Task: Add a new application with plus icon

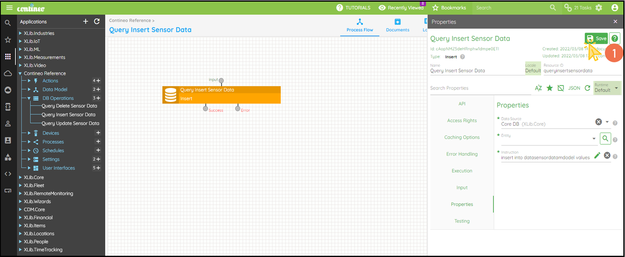Action: pos(85,21)
